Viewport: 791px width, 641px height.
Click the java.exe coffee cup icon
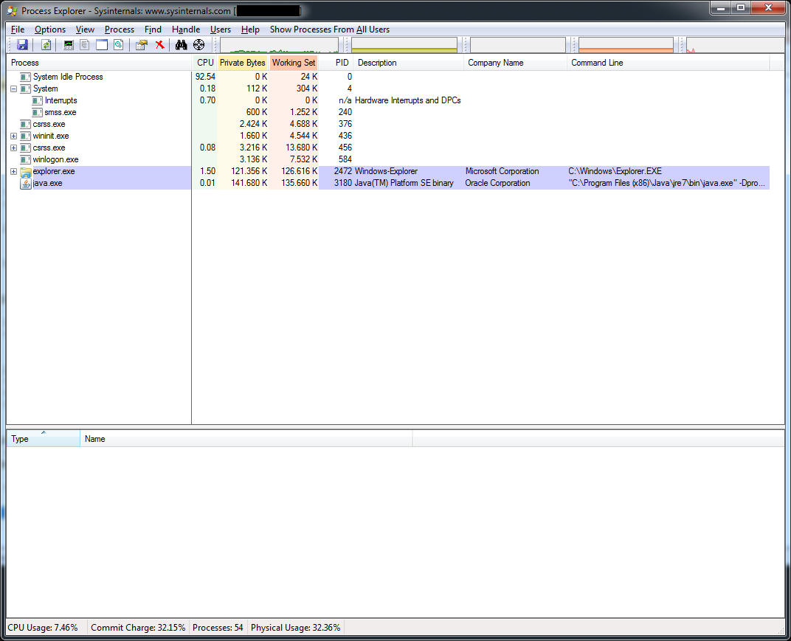(26, 184)
